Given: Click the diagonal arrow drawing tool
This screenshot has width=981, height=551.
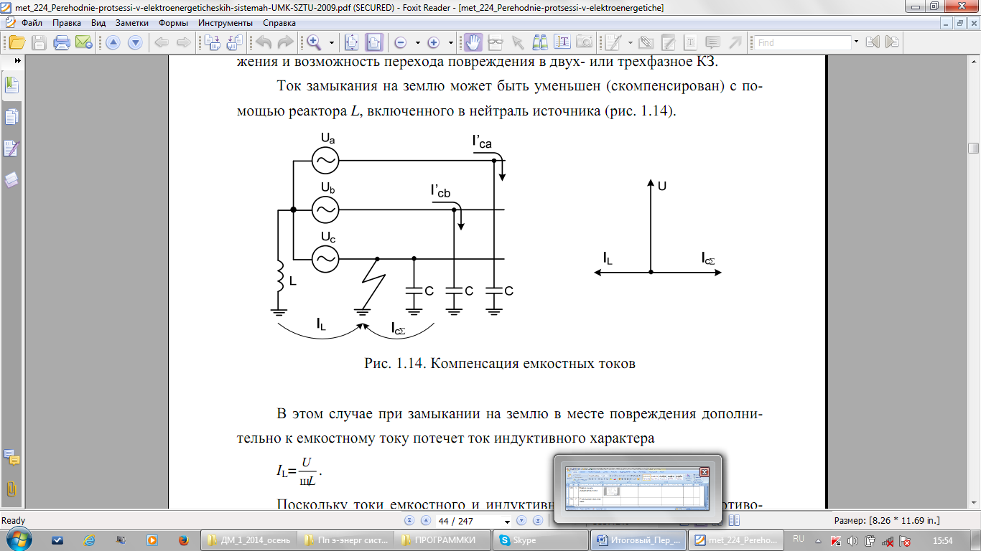Looking at the screenshot, I should [x=735, y=42].
